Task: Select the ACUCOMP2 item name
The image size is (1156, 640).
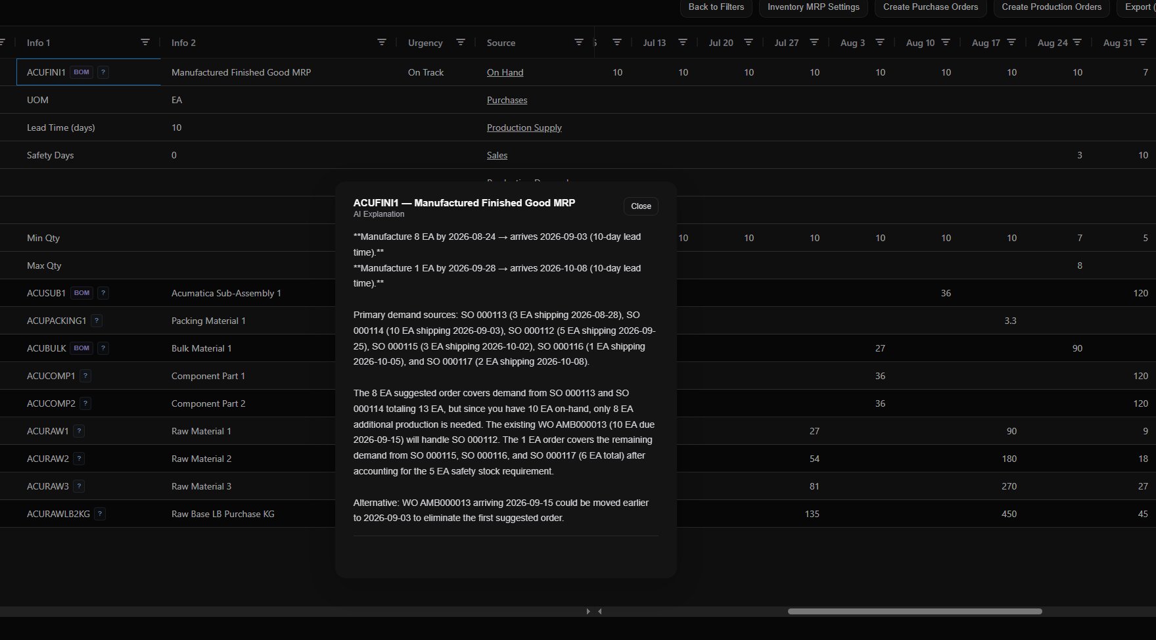Action: (x=51, y=403)
